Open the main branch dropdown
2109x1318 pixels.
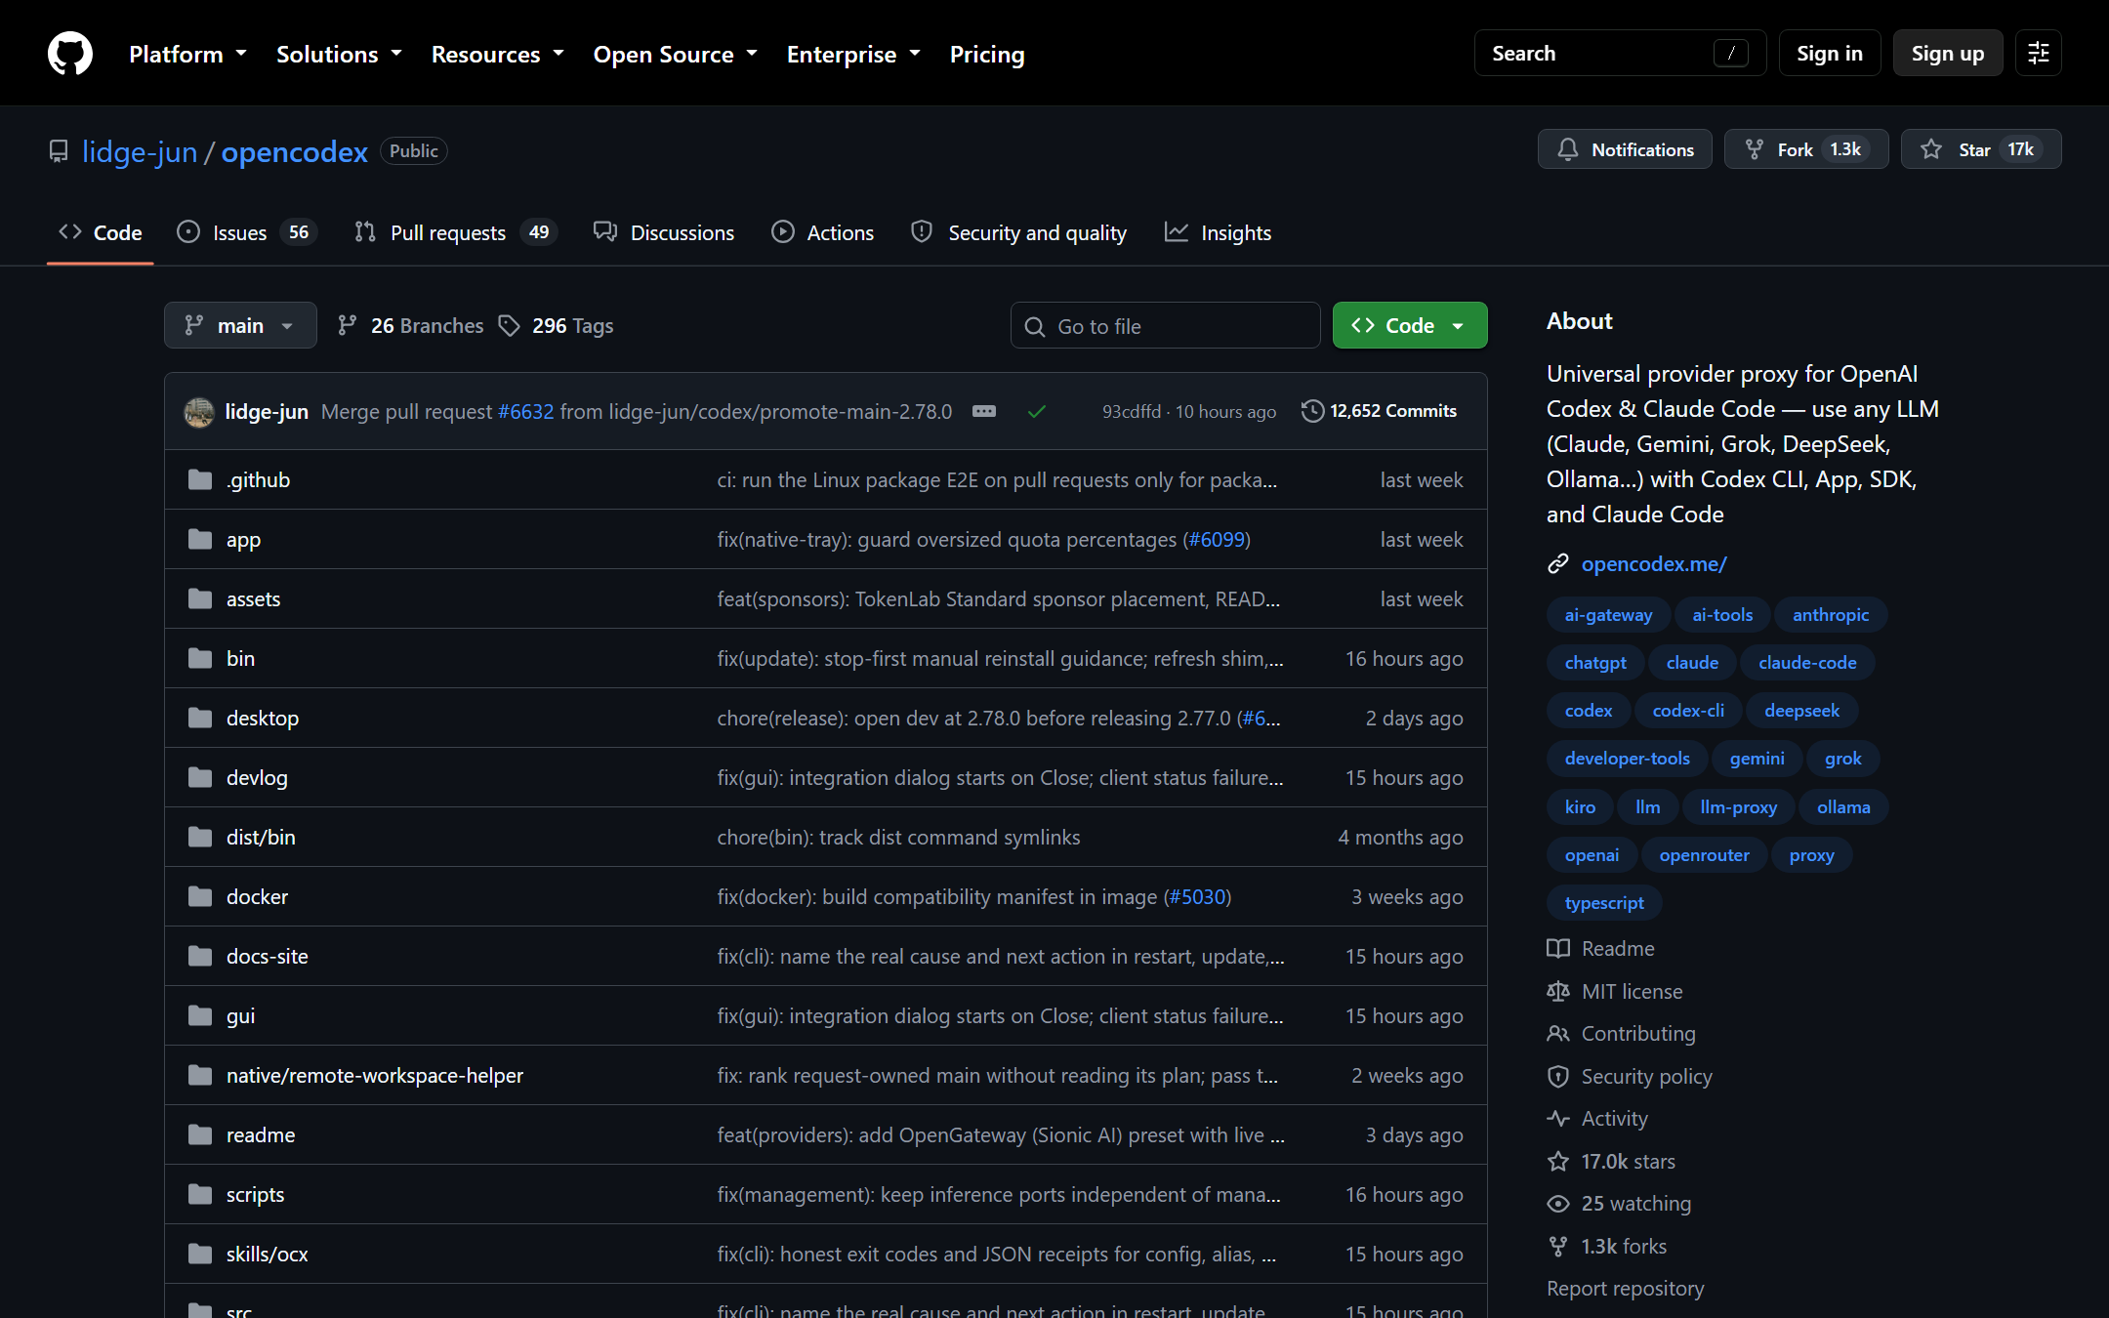click(240, 325)
